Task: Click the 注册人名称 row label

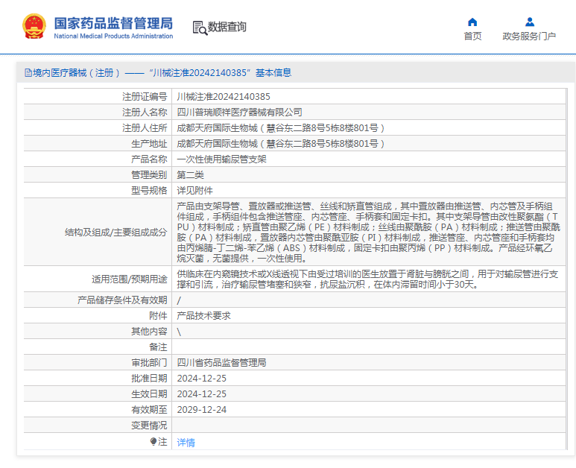Action: (145, 112)
